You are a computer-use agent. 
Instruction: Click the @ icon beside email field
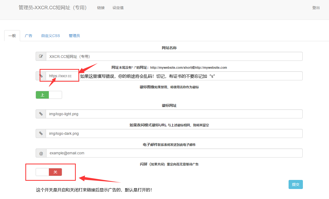click(x=41, y=153)
